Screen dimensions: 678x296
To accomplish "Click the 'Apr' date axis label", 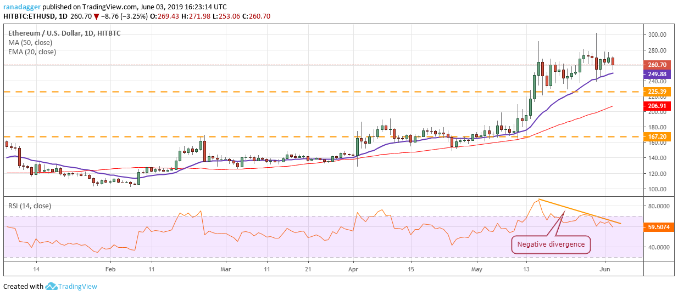I will [353, 270].
